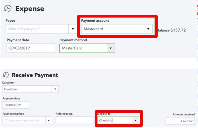Expand the 'Choose payment method' dropdown arrow
198x128 pixels.
[49, 120]
